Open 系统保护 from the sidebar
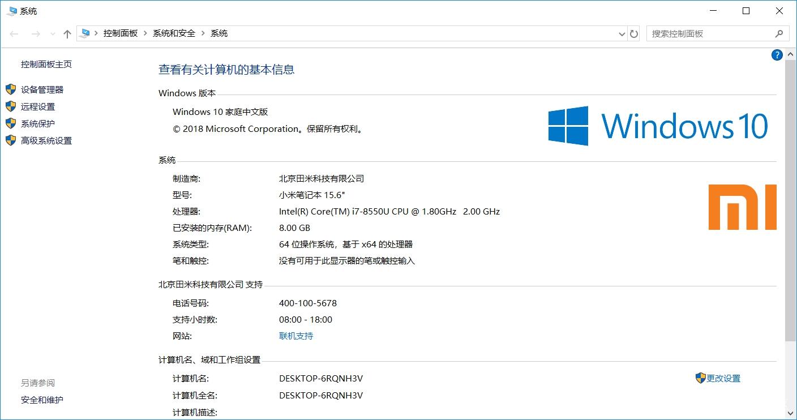This screenshot has height=420, width=797. (38, 123)
